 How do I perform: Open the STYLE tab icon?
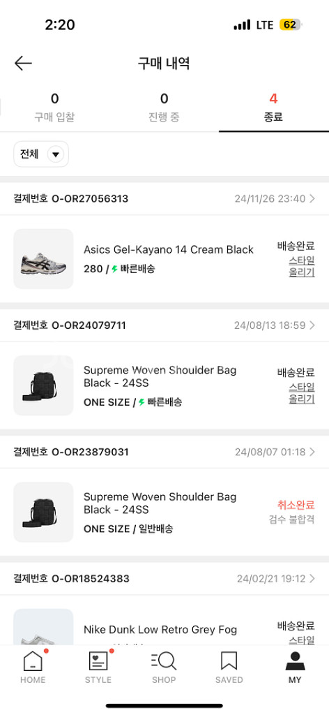[98, 661]
